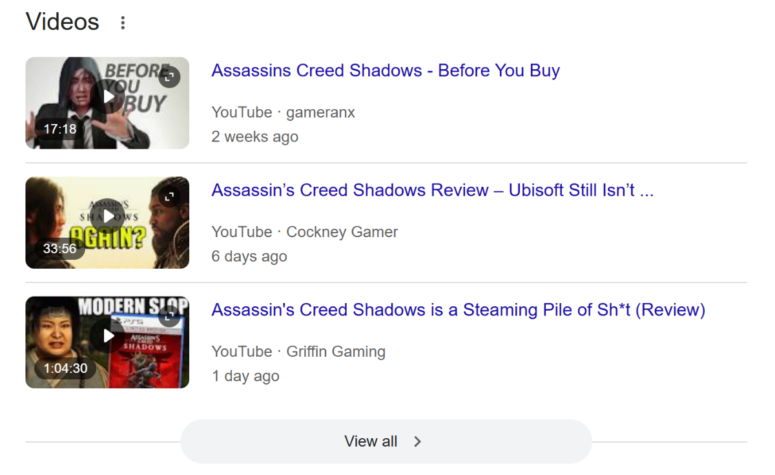This screenshot has width=775, height=475.
Task: Click play icon on Modern Slop thumbnail
Action: [x=109, y=336]
